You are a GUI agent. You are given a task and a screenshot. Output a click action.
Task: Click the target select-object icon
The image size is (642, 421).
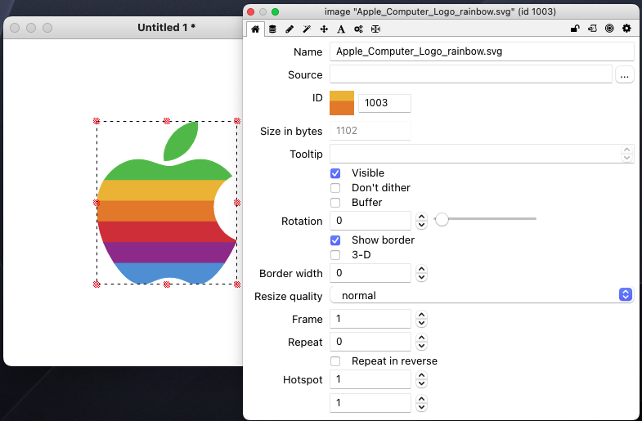coord(609,29)
